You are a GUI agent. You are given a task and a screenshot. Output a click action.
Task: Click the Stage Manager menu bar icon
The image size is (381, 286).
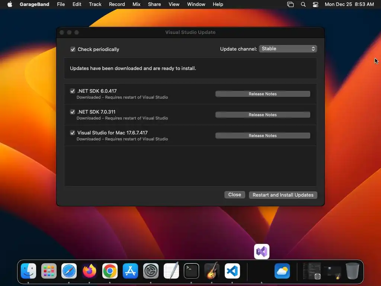point(290,4)
